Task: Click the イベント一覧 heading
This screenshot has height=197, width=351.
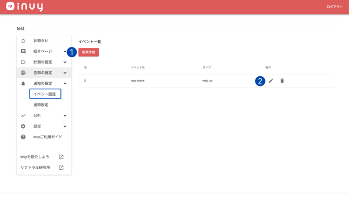Action: tap(90, 41)
